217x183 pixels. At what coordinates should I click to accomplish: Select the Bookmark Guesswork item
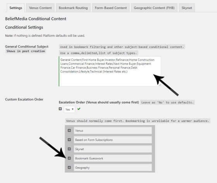coord(113,158)
